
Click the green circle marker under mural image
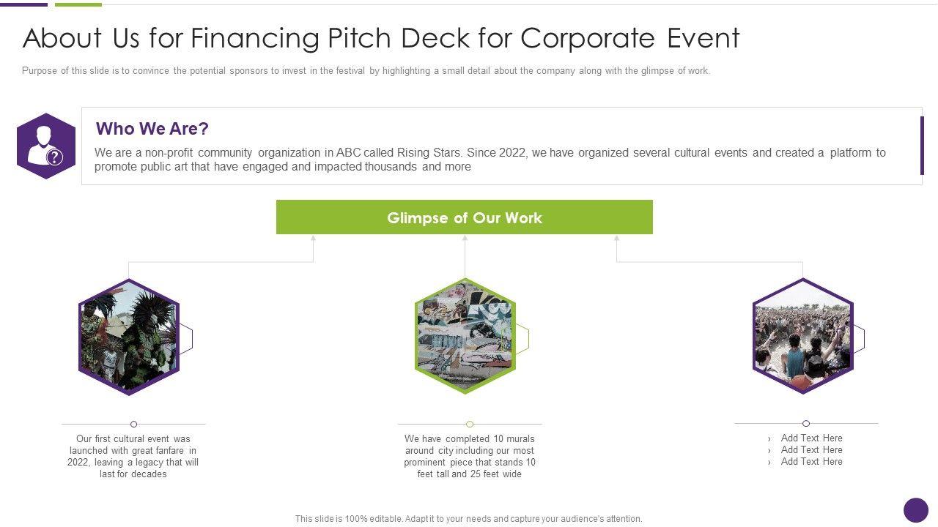pyautogui.click(x=470, y=424)
